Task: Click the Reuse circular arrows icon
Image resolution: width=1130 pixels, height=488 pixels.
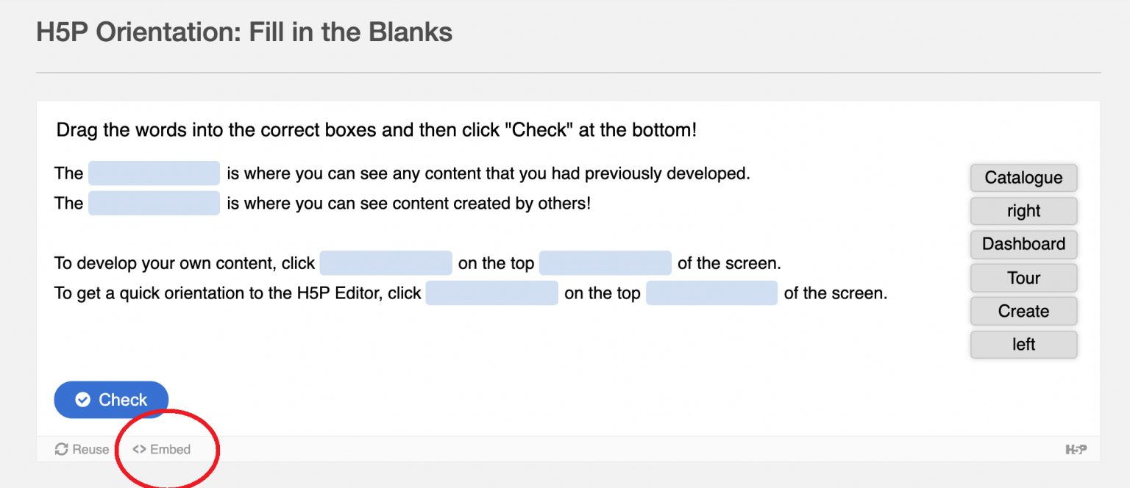Action: (x=62, y=449)
